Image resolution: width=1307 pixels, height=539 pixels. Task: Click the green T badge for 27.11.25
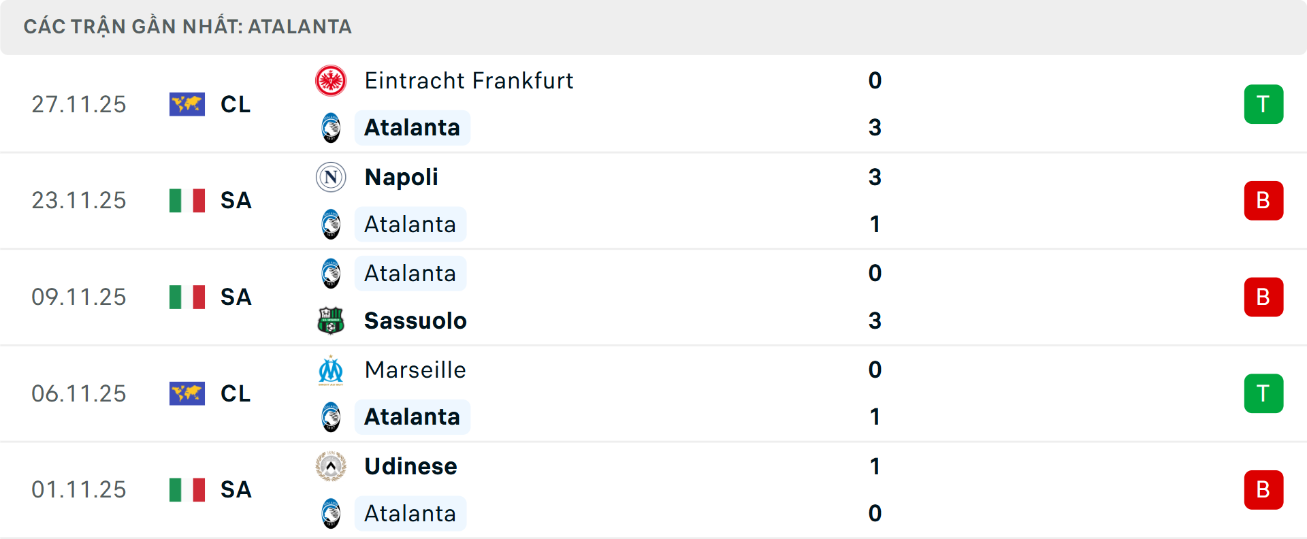pyautogui.click(x=1263, y=104)
